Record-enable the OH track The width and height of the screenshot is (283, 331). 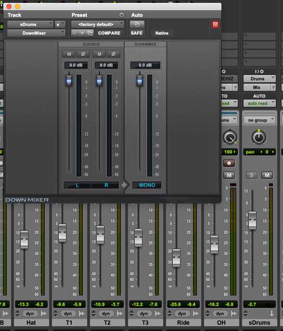point(229,163)
